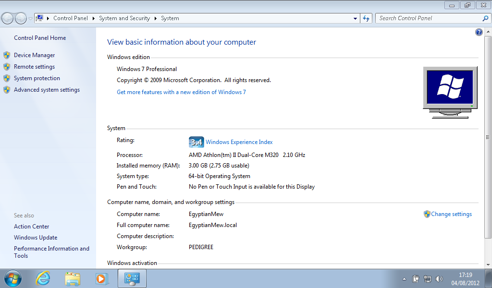Open Device Manager link
The image size is (492, 288).
(x=35, y=55)
